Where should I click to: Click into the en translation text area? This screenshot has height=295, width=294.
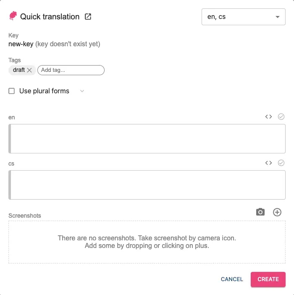[x=147, y=139]
